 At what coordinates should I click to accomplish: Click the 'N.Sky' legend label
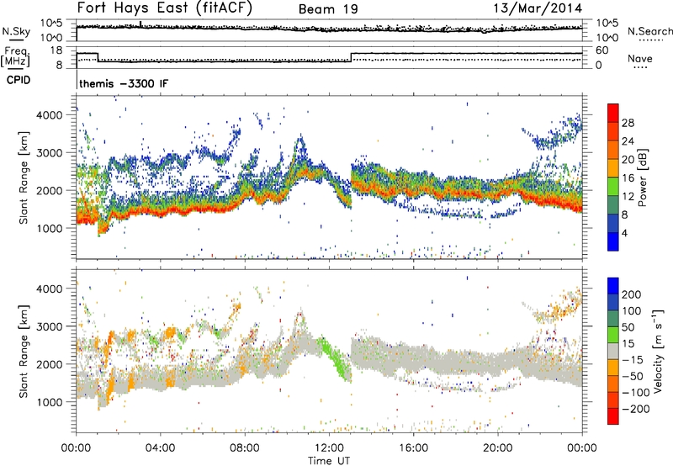(x=16, y=31)
